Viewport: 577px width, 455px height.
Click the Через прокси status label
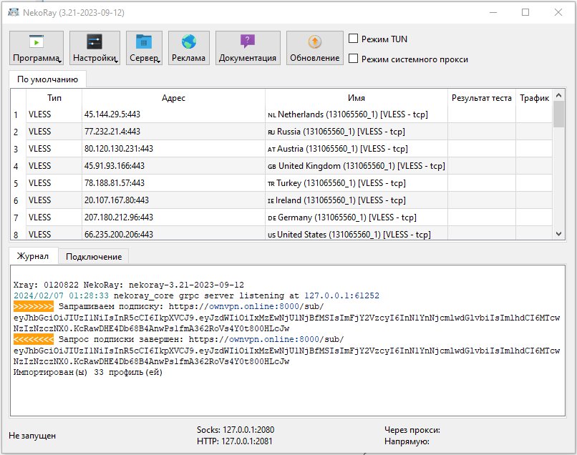click(412, 430)
